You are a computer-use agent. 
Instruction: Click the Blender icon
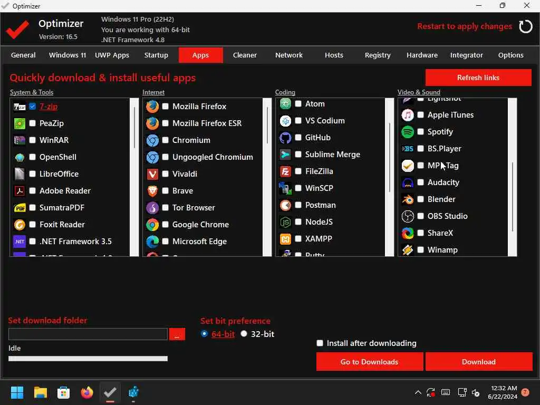(408, 199)
